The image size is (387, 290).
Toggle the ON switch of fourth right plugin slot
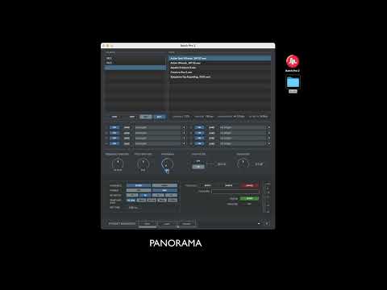click(x=199, y=143)
